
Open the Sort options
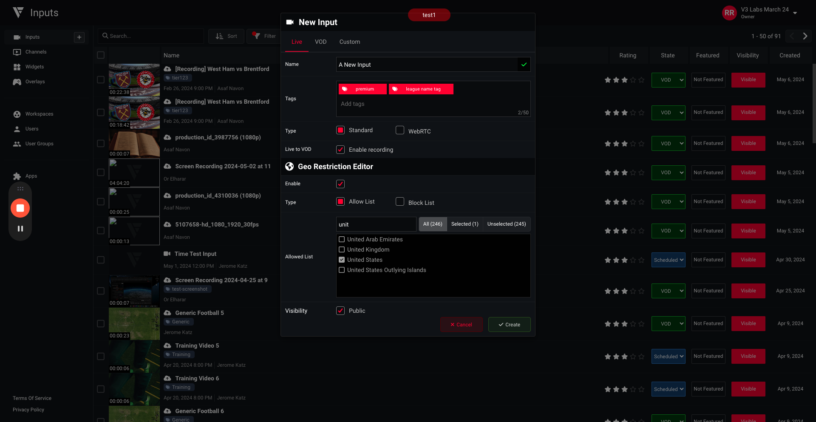tap(226, 36)
